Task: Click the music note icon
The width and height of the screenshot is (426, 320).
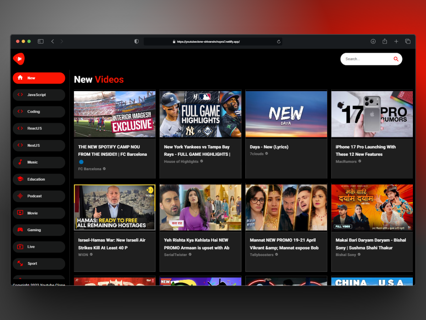Action: [20, 162]
